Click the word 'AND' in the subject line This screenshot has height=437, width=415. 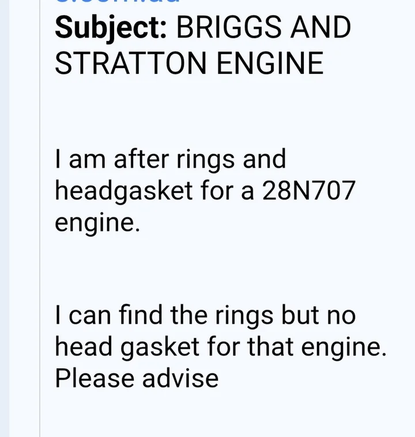point(320,27)
